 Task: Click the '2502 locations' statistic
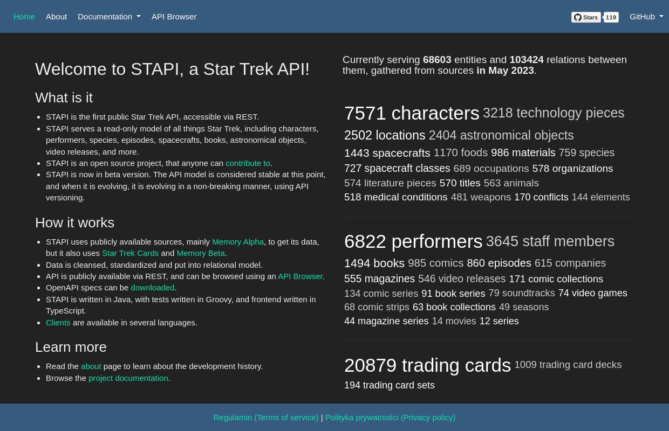point(385,135)
